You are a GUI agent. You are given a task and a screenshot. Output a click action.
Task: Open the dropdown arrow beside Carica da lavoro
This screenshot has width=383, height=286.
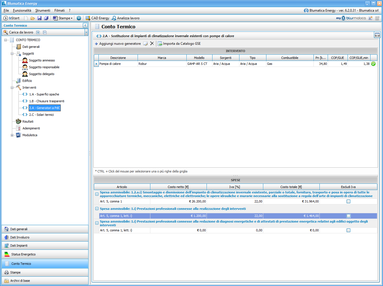86,32
